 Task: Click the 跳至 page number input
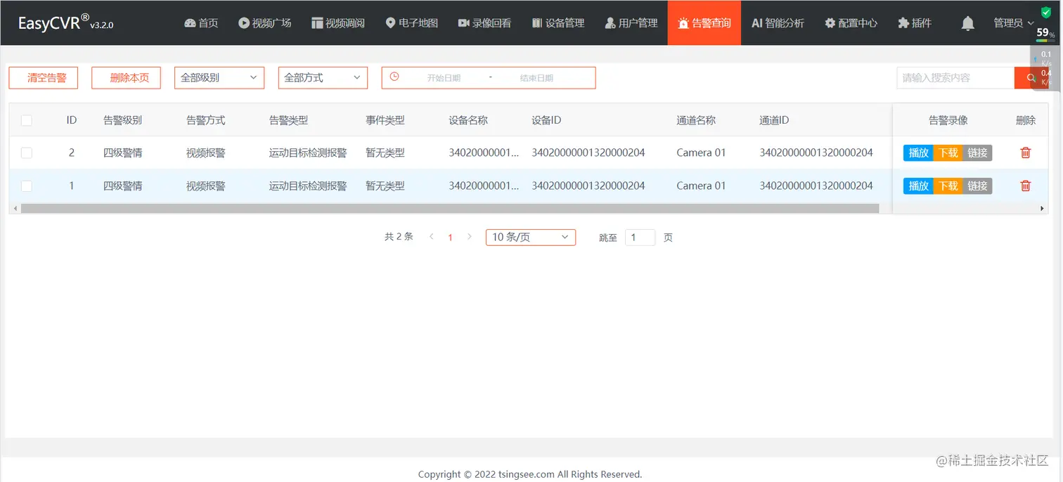tap(640, 237)
